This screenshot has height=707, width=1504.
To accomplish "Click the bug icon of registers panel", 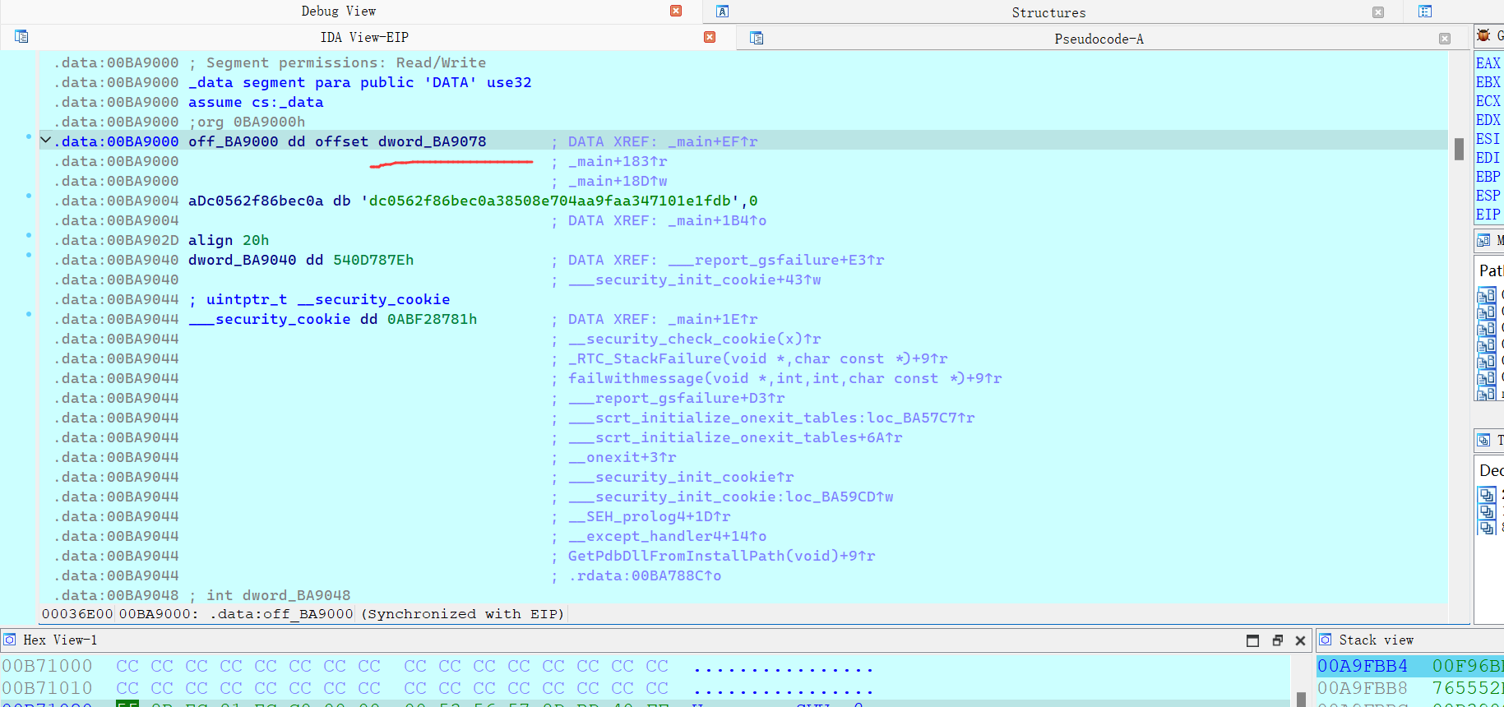I will [1483, 35].
